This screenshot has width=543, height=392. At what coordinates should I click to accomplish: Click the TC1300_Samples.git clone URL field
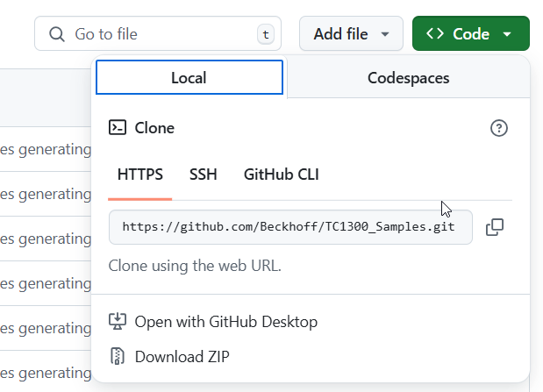289,227
